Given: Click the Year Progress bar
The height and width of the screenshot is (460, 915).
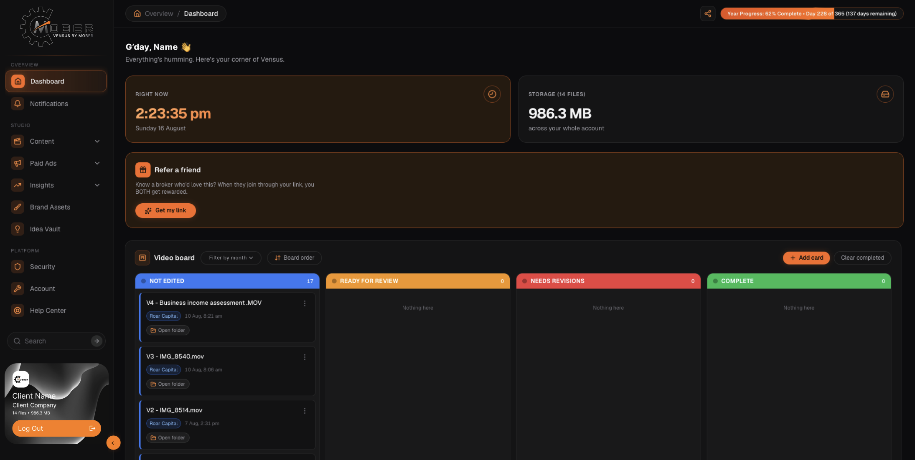Looking at the screenshot, I should tap(812, 14).
